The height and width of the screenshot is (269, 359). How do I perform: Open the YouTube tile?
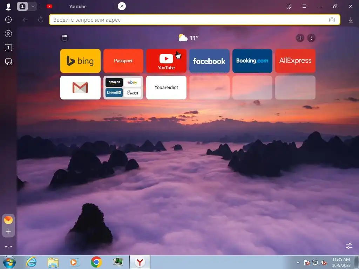[166, 61]
